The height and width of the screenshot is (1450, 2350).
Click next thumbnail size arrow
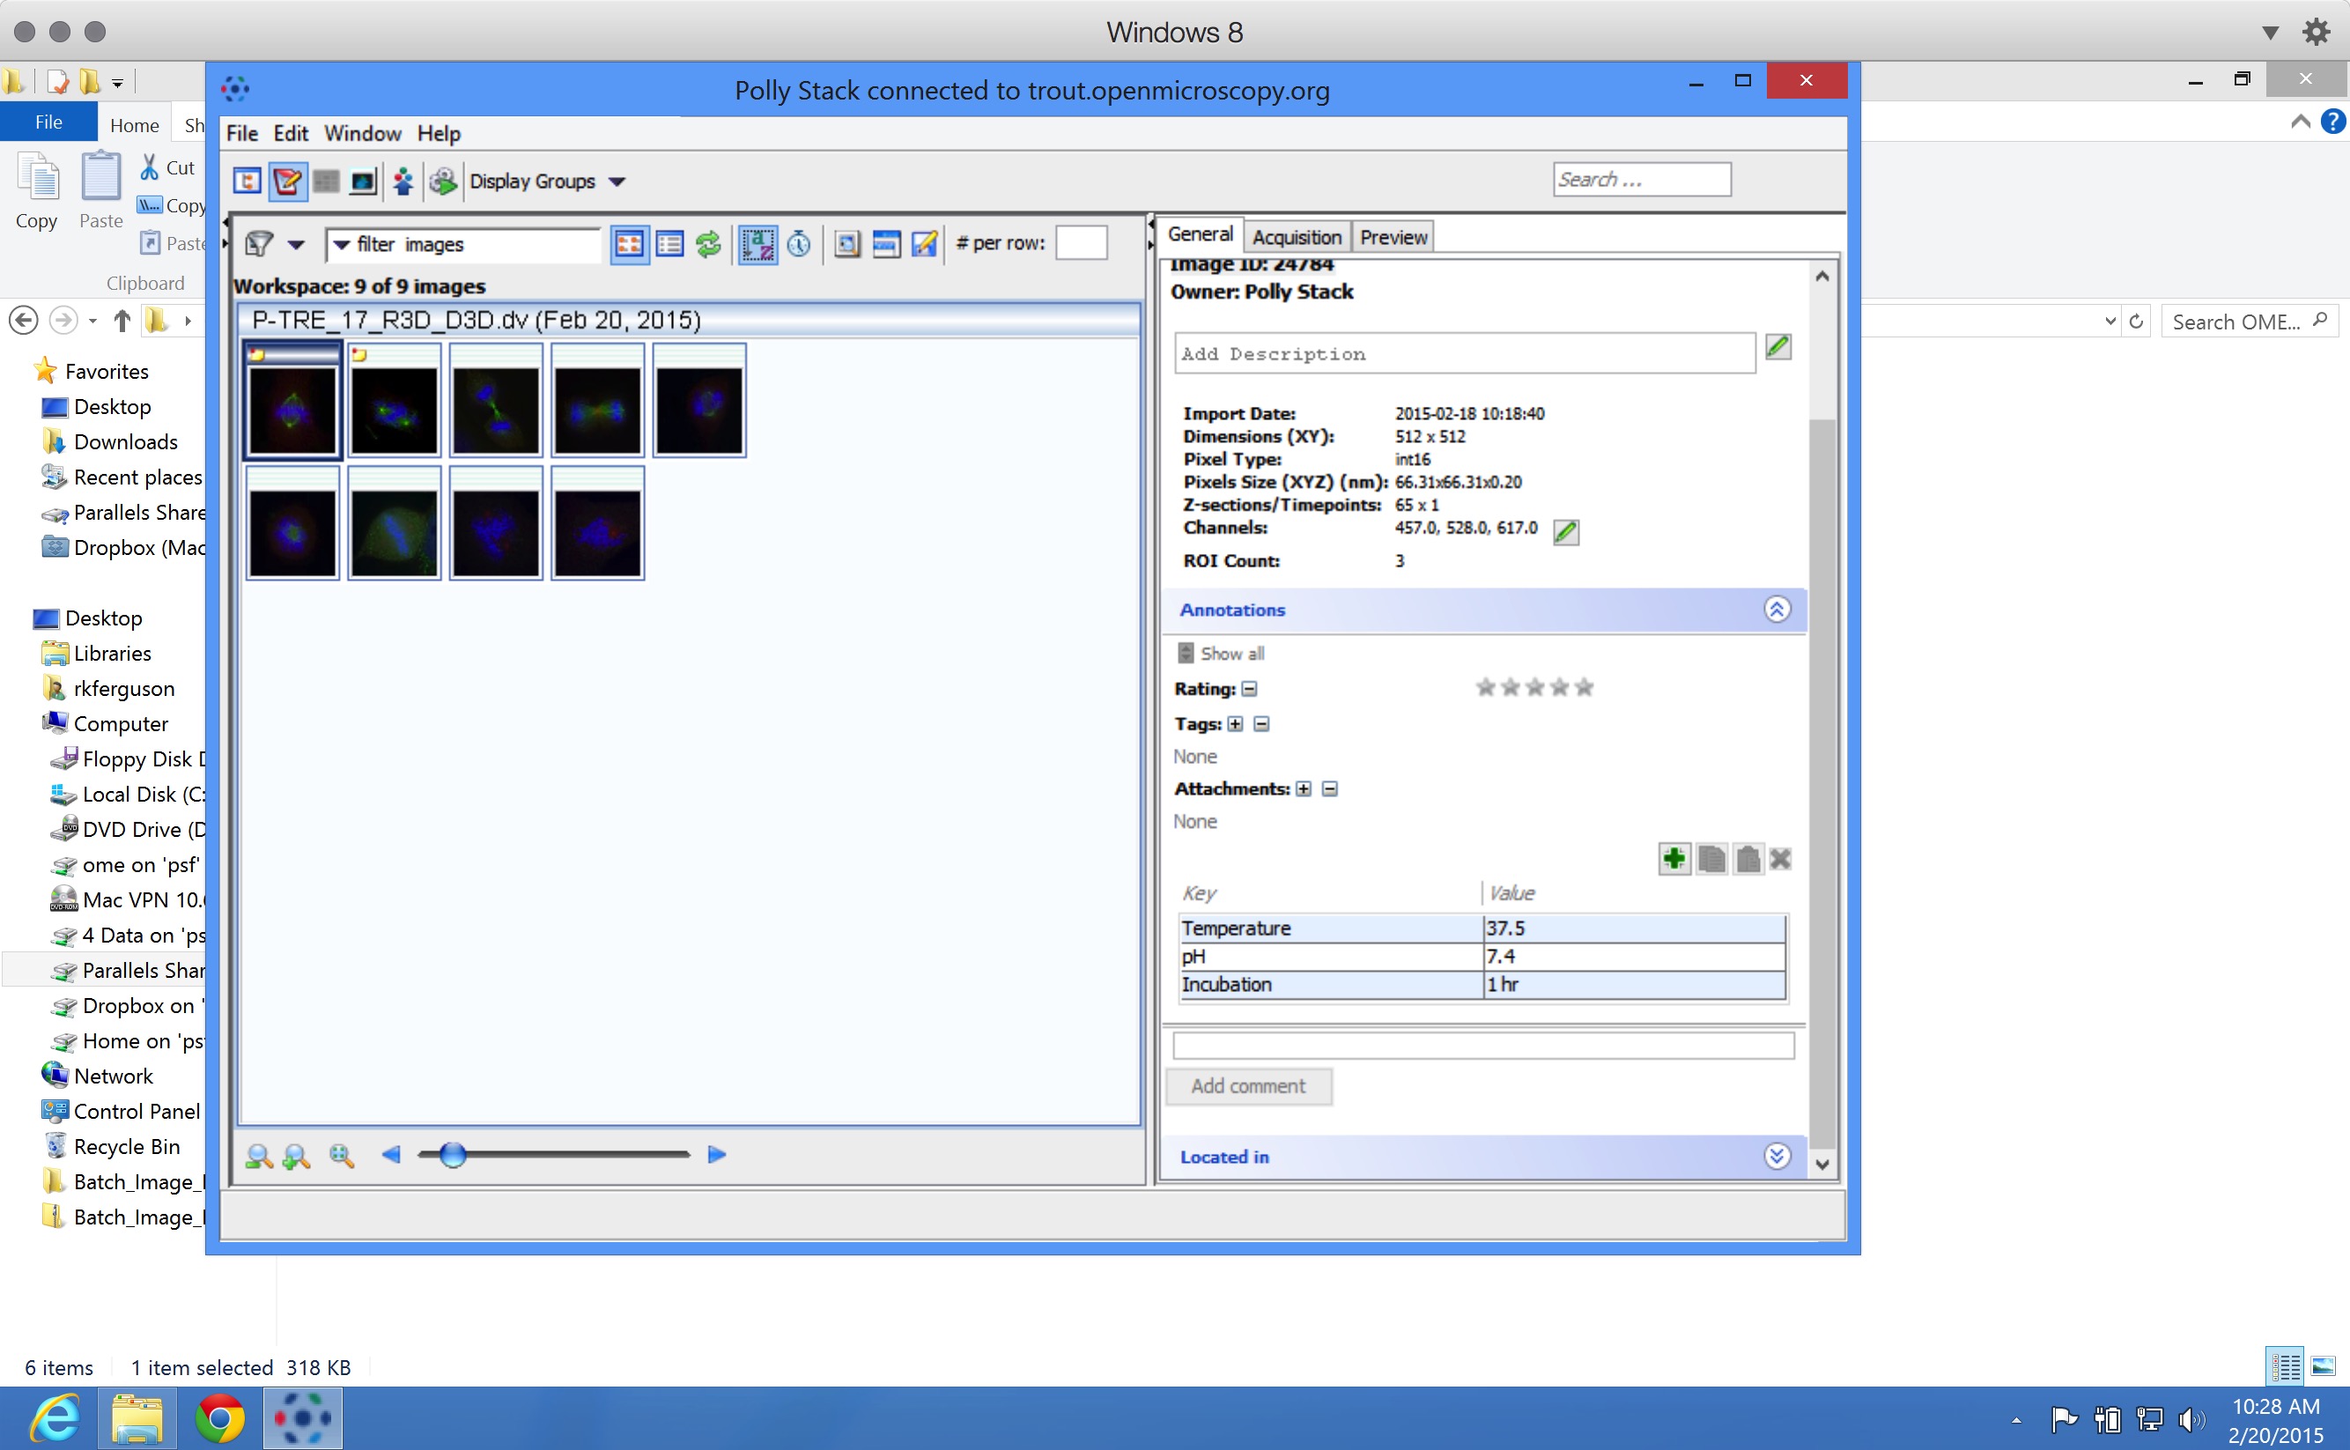(717, 1155)
